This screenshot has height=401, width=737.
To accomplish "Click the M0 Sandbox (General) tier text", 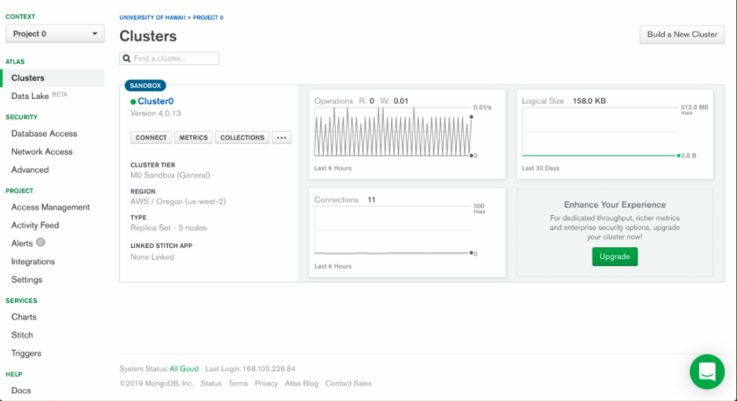I will pyautogui.click(x=170, y=175).
